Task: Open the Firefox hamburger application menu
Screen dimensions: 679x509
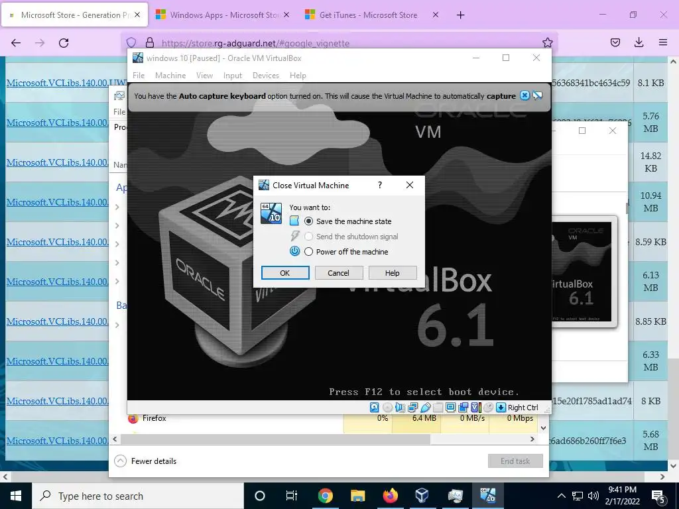Action: click(x=662, y=42)
